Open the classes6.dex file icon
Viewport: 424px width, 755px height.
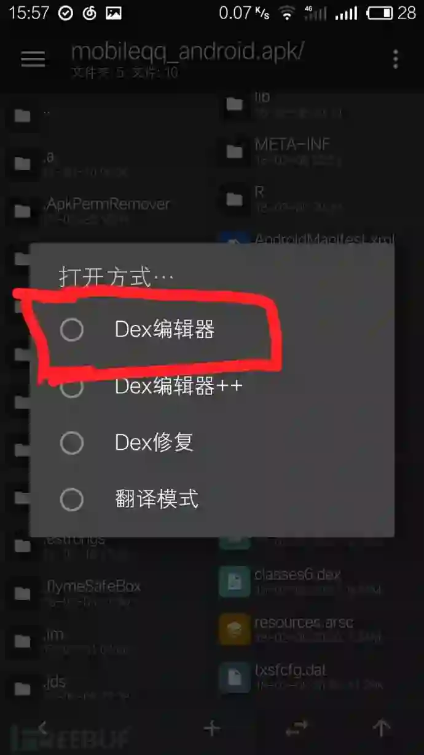tap(234, 581)
